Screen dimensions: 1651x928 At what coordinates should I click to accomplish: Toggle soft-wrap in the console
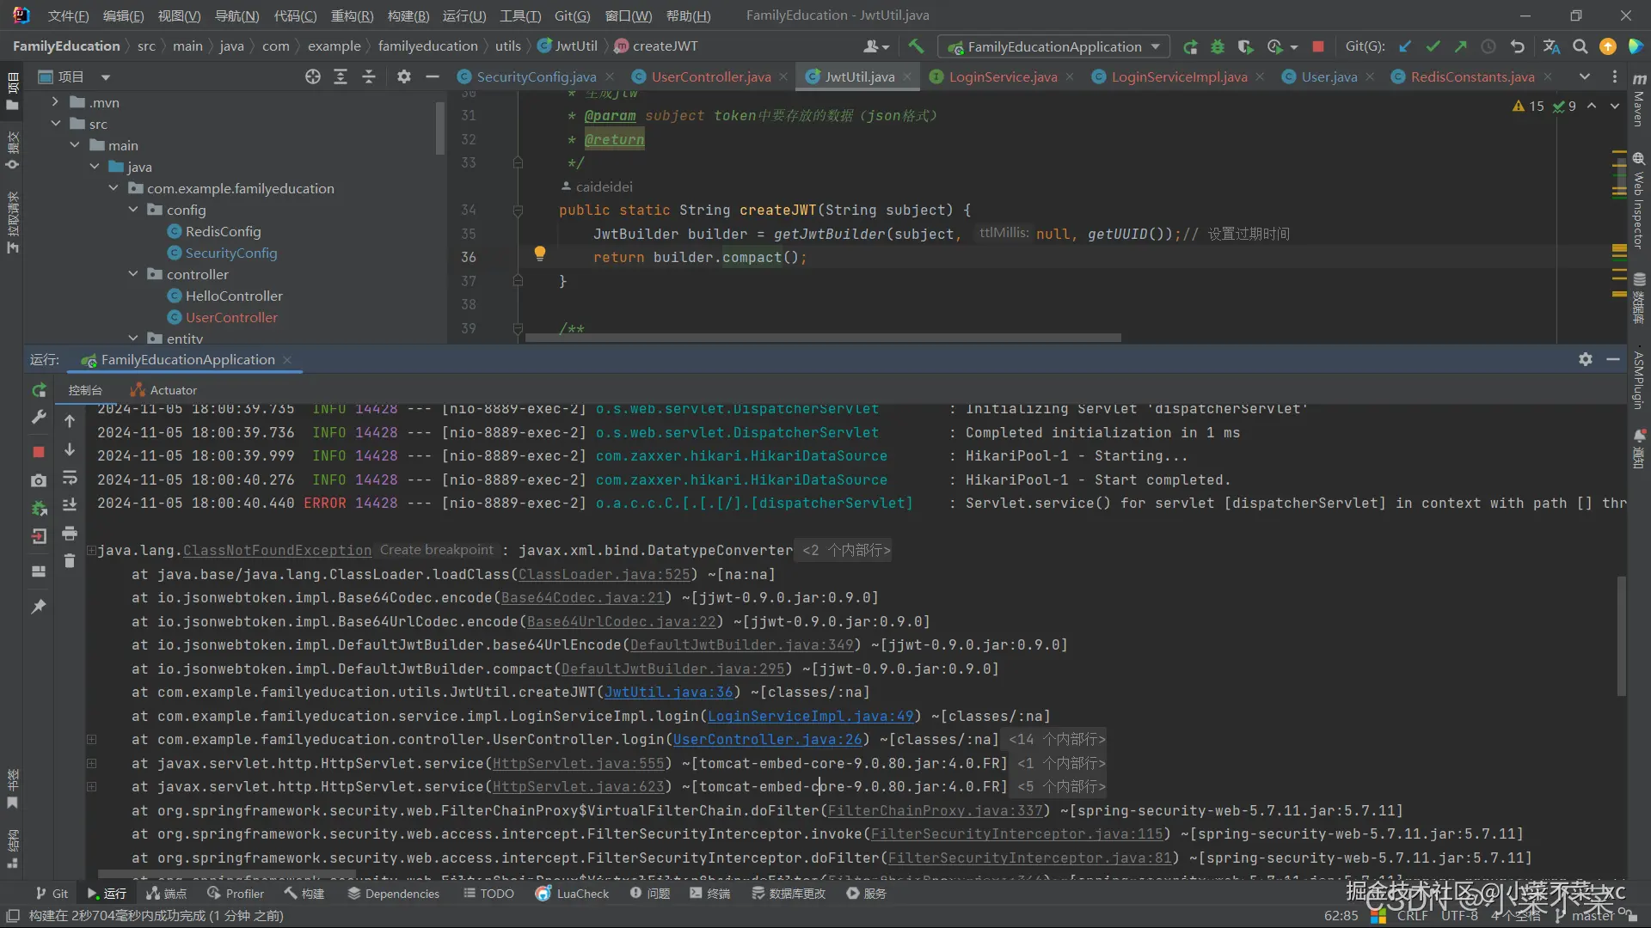(x=70, y=478)
